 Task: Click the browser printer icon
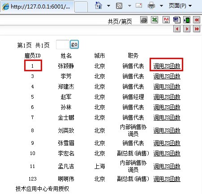(x=151, y=6)
